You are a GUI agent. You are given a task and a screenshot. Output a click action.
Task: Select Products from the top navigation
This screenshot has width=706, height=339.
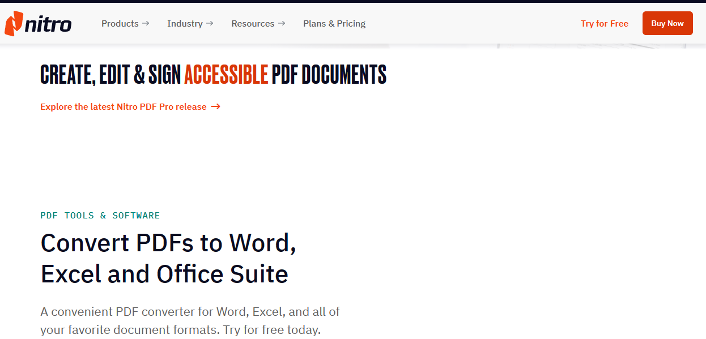coord(120,23)
